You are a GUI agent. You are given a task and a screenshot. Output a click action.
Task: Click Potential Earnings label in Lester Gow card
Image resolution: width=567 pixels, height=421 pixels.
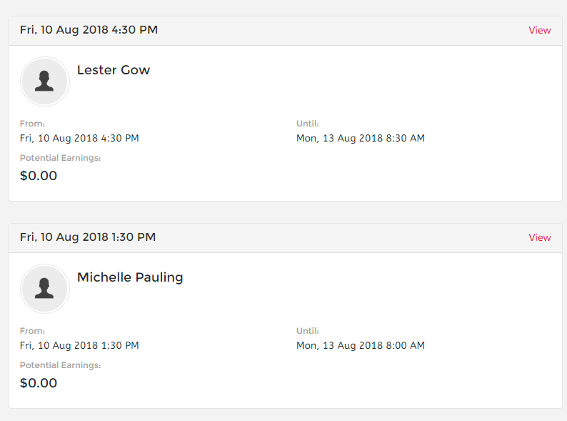pyautogui.click(x=61, y=158)
